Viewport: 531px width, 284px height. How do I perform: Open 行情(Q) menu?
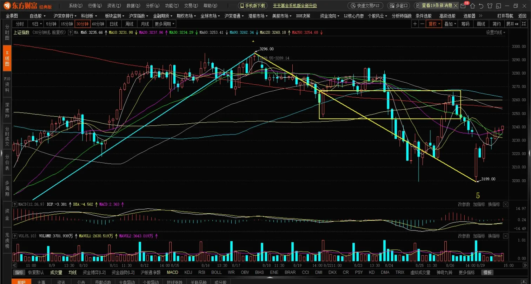[95, 6]
